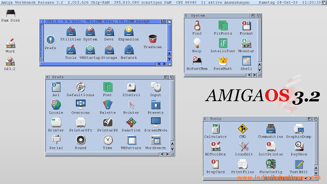Select the Find tool in System window
This screenshot has width=327, height=184.
(197, 26)
